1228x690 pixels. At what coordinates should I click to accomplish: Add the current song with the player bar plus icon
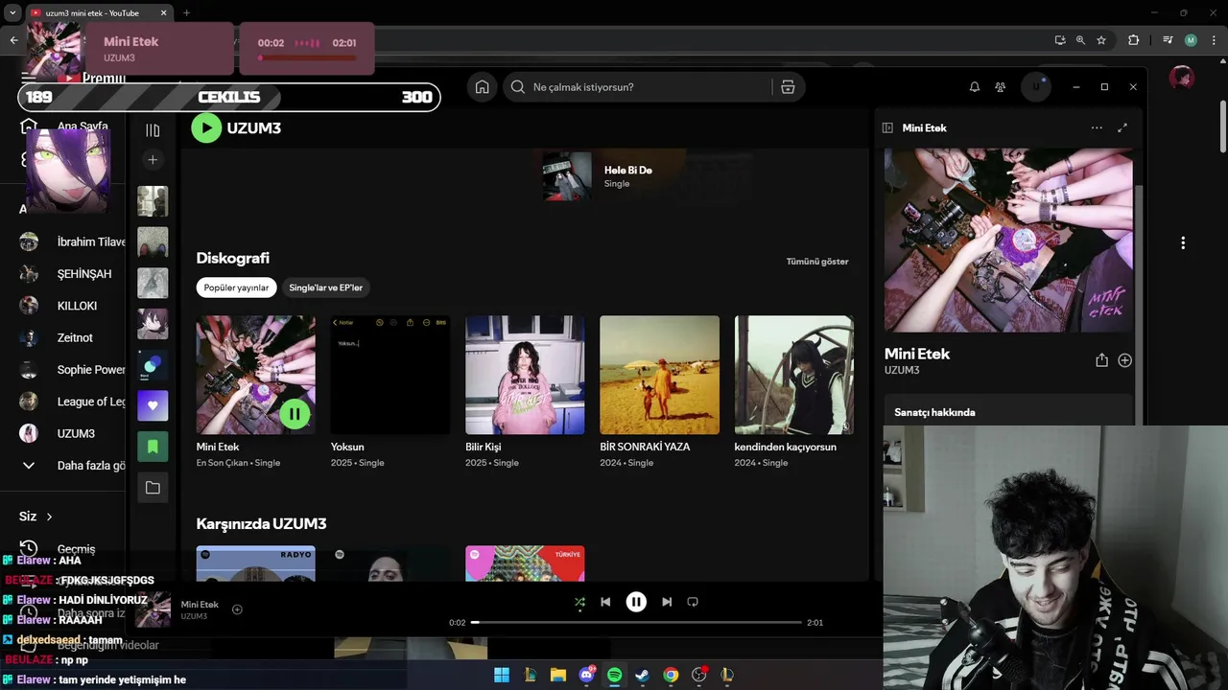click(237, 609)
